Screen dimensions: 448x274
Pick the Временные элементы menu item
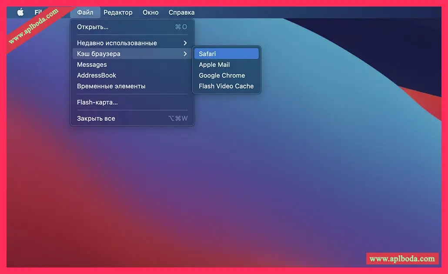pos(111,86)
